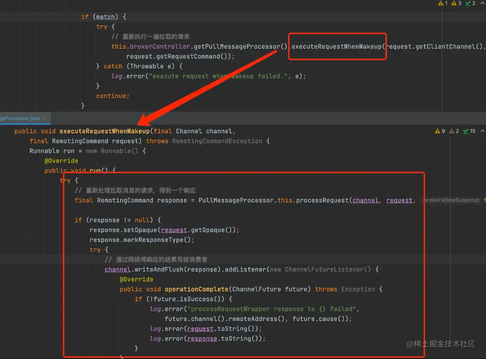This screenshot has height=359, width=486.
Task: Click 'ChannelFutureListener' class name
Action: pyautogui.click(x=324, y=269)
